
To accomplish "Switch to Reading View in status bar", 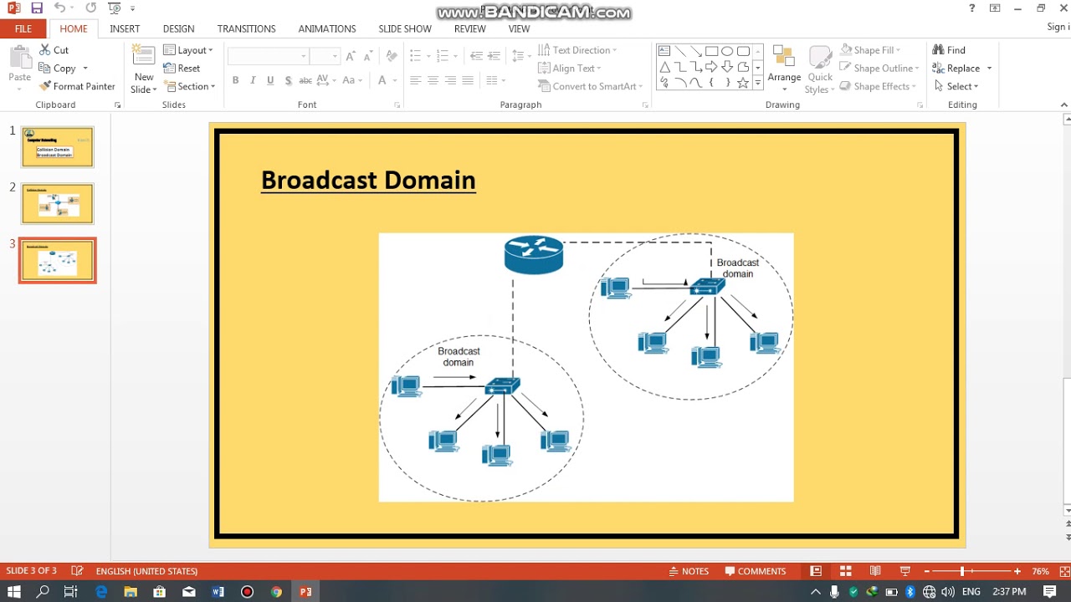I will [875, 571].
